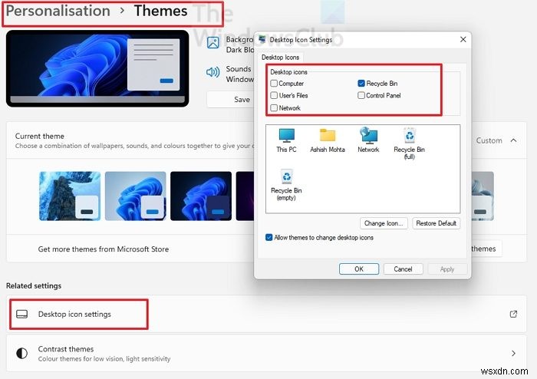Screen dimensions: 537x379
Task: Select the This PC icon in the dialog
Action: 286,140
